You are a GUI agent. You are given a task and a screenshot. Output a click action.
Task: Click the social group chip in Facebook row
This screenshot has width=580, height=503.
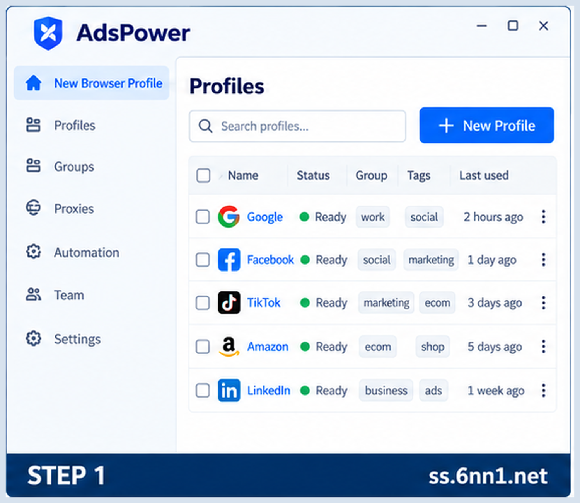tap(377, 260)
